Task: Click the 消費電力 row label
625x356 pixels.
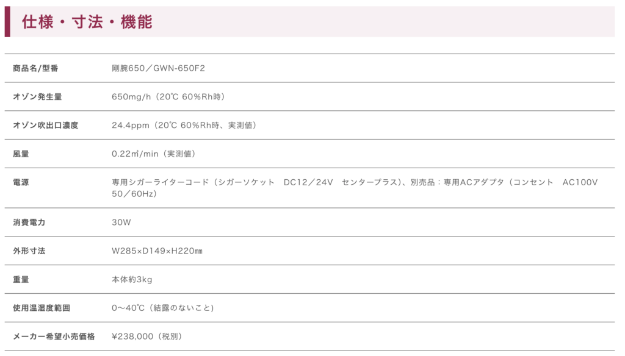Action: pos(29,222)
